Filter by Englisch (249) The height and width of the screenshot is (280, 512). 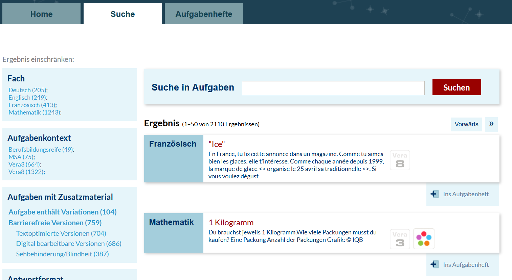(27, 98)
